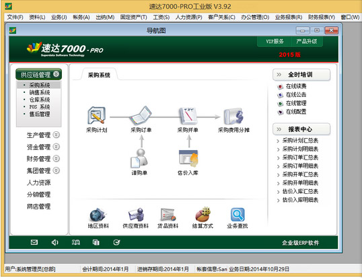Screen dimensions: 362x278
Task: Open the 资料(L) menu
Action: pos(37,17)
